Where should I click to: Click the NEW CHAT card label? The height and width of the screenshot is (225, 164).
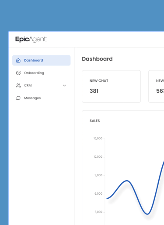(99, 81)
